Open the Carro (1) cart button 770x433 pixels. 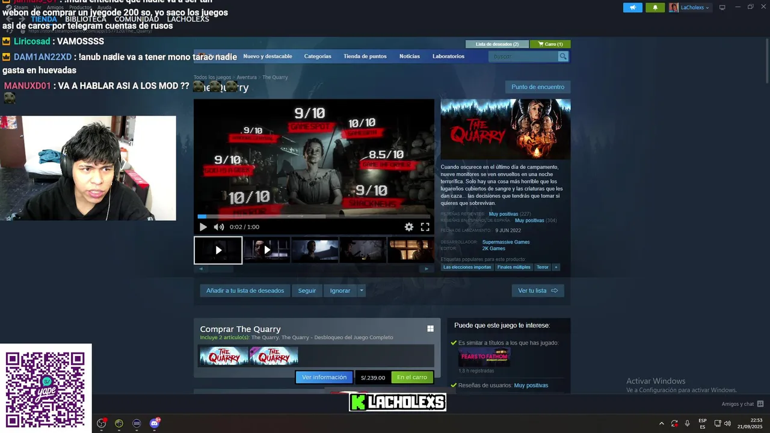[x=550, y=44]
